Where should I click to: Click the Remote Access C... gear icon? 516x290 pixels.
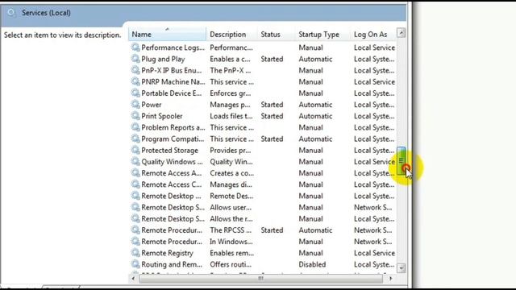pos(135,184)
